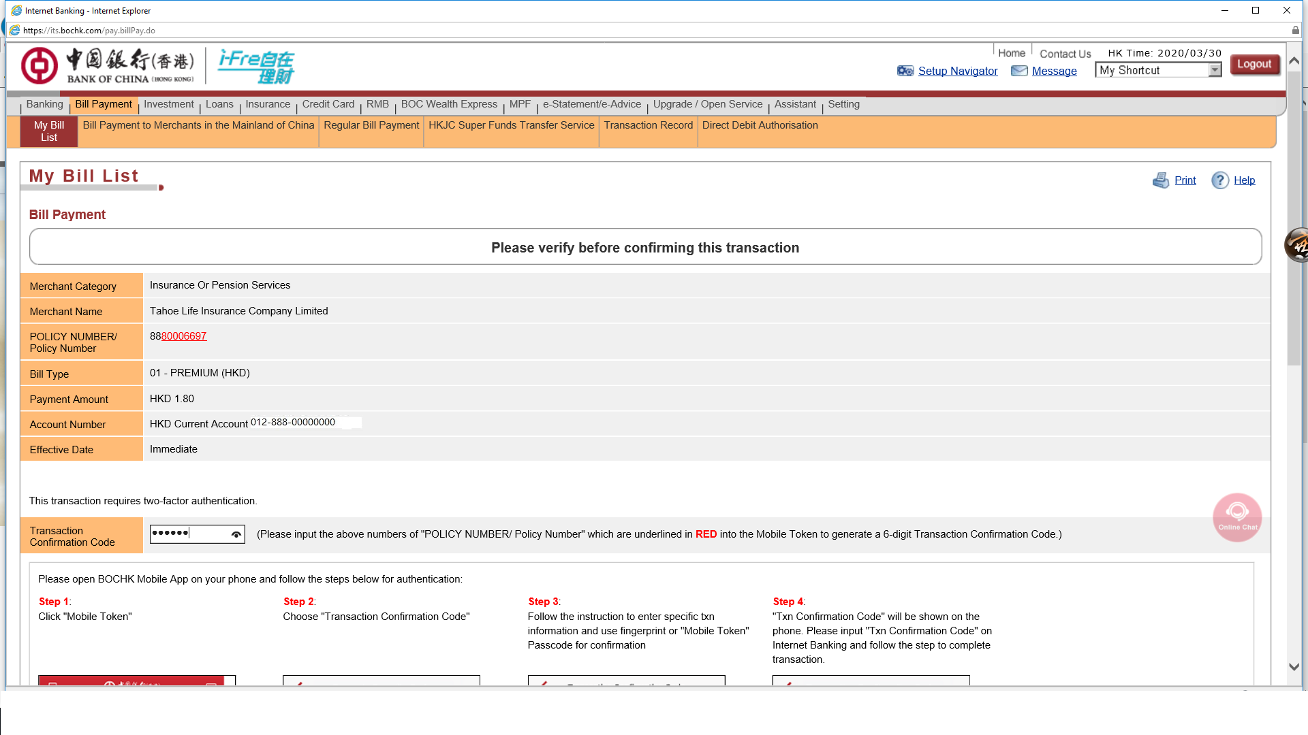Click the policy number 8880006697

pyautogui.click(x=178, y=336)
